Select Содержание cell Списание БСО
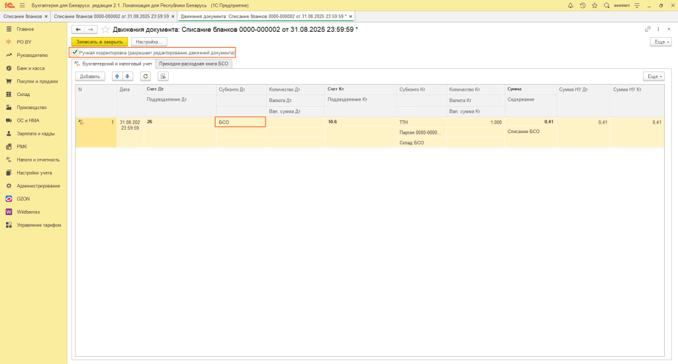The image size is (678, 364). click(530, 132)
